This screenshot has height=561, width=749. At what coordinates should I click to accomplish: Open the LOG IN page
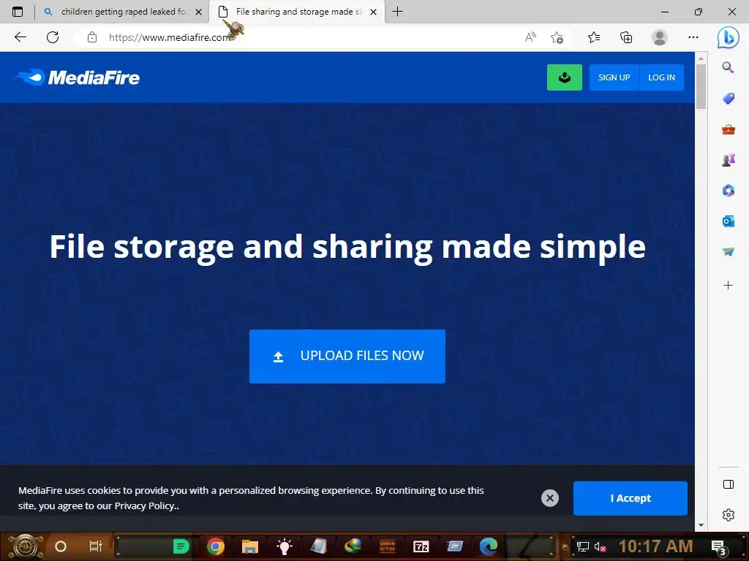(x=661, y=77)
